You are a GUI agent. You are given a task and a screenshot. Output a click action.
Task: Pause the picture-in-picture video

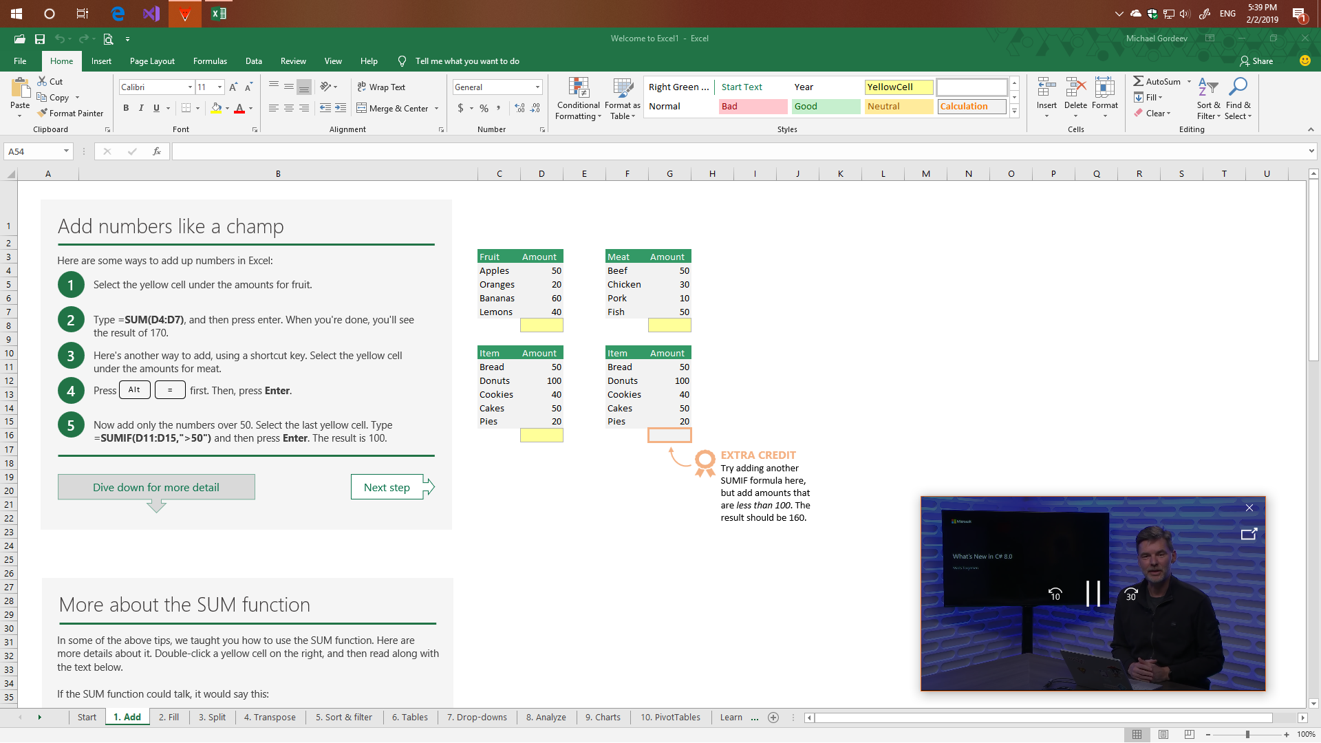coord(1093,594)
